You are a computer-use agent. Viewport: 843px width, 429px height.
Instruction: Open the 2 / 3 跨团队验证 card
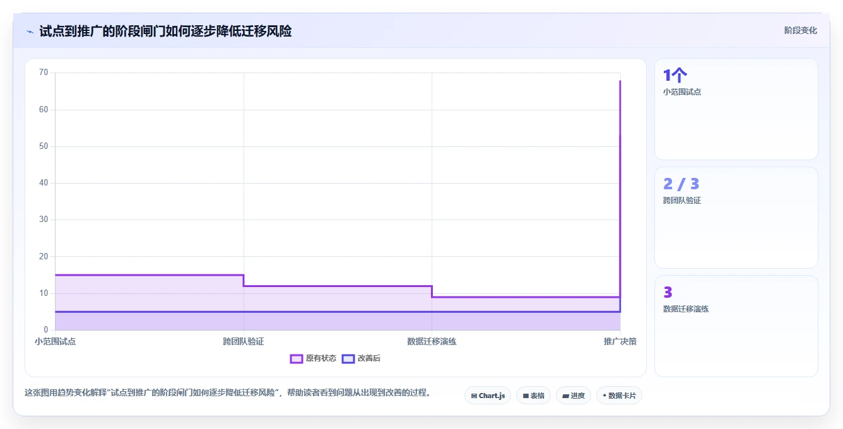[x=736, y=218]
